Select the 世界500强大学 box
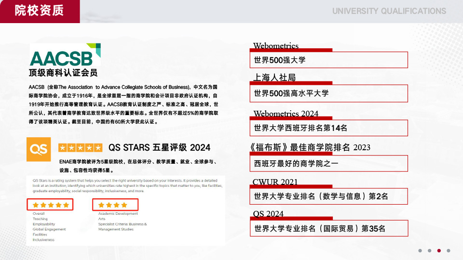 click(329, 60)
